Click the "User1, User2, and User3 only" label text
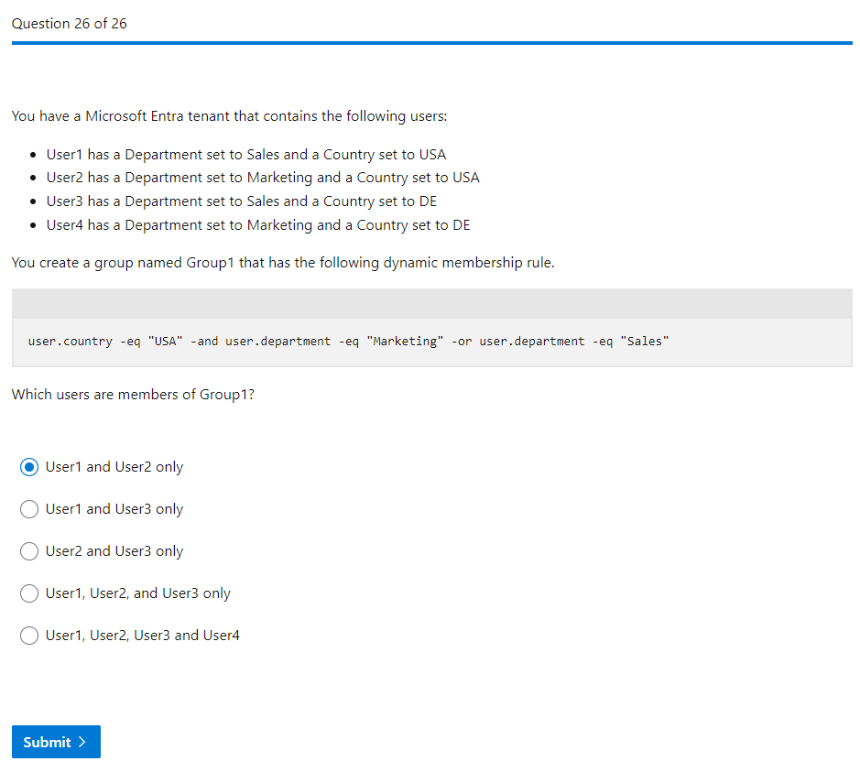 138,593
